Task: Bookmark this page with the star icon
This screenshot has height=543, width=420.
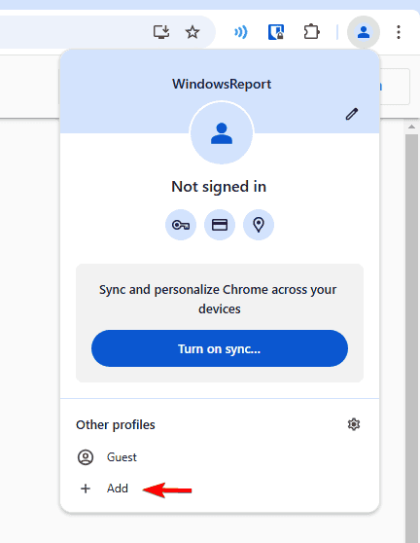Action: click(x=192, y=32)
